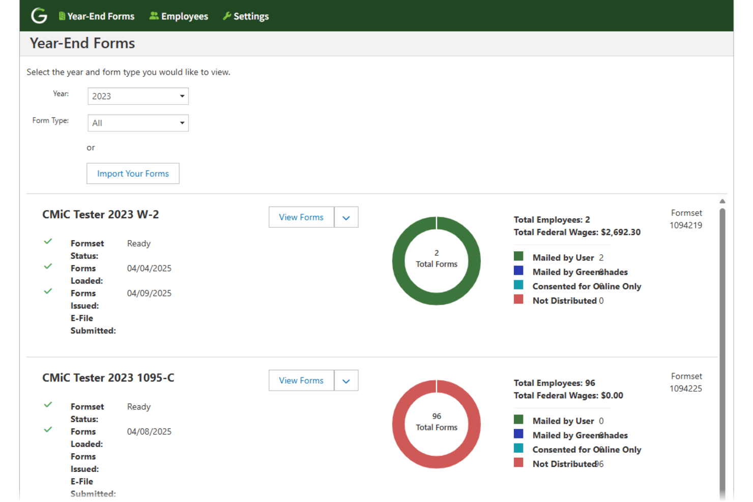753x502 pixels.
Task: Expand the chevron next to W-2 View Forms
Action: pyautogui.click(x=346, y=217)
